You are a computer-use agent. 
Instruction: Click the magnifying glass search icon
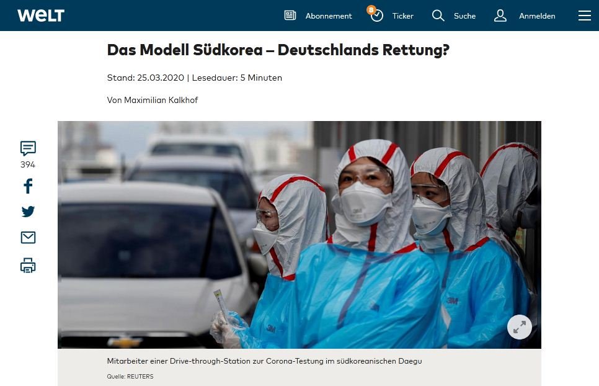438,16
